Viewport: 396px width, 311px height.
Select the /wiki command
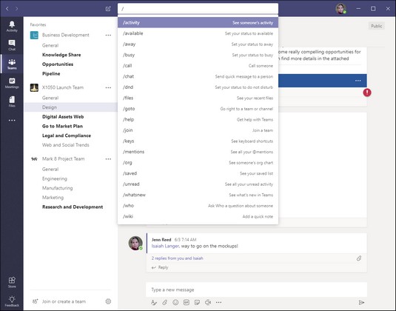tap(198, 216)
